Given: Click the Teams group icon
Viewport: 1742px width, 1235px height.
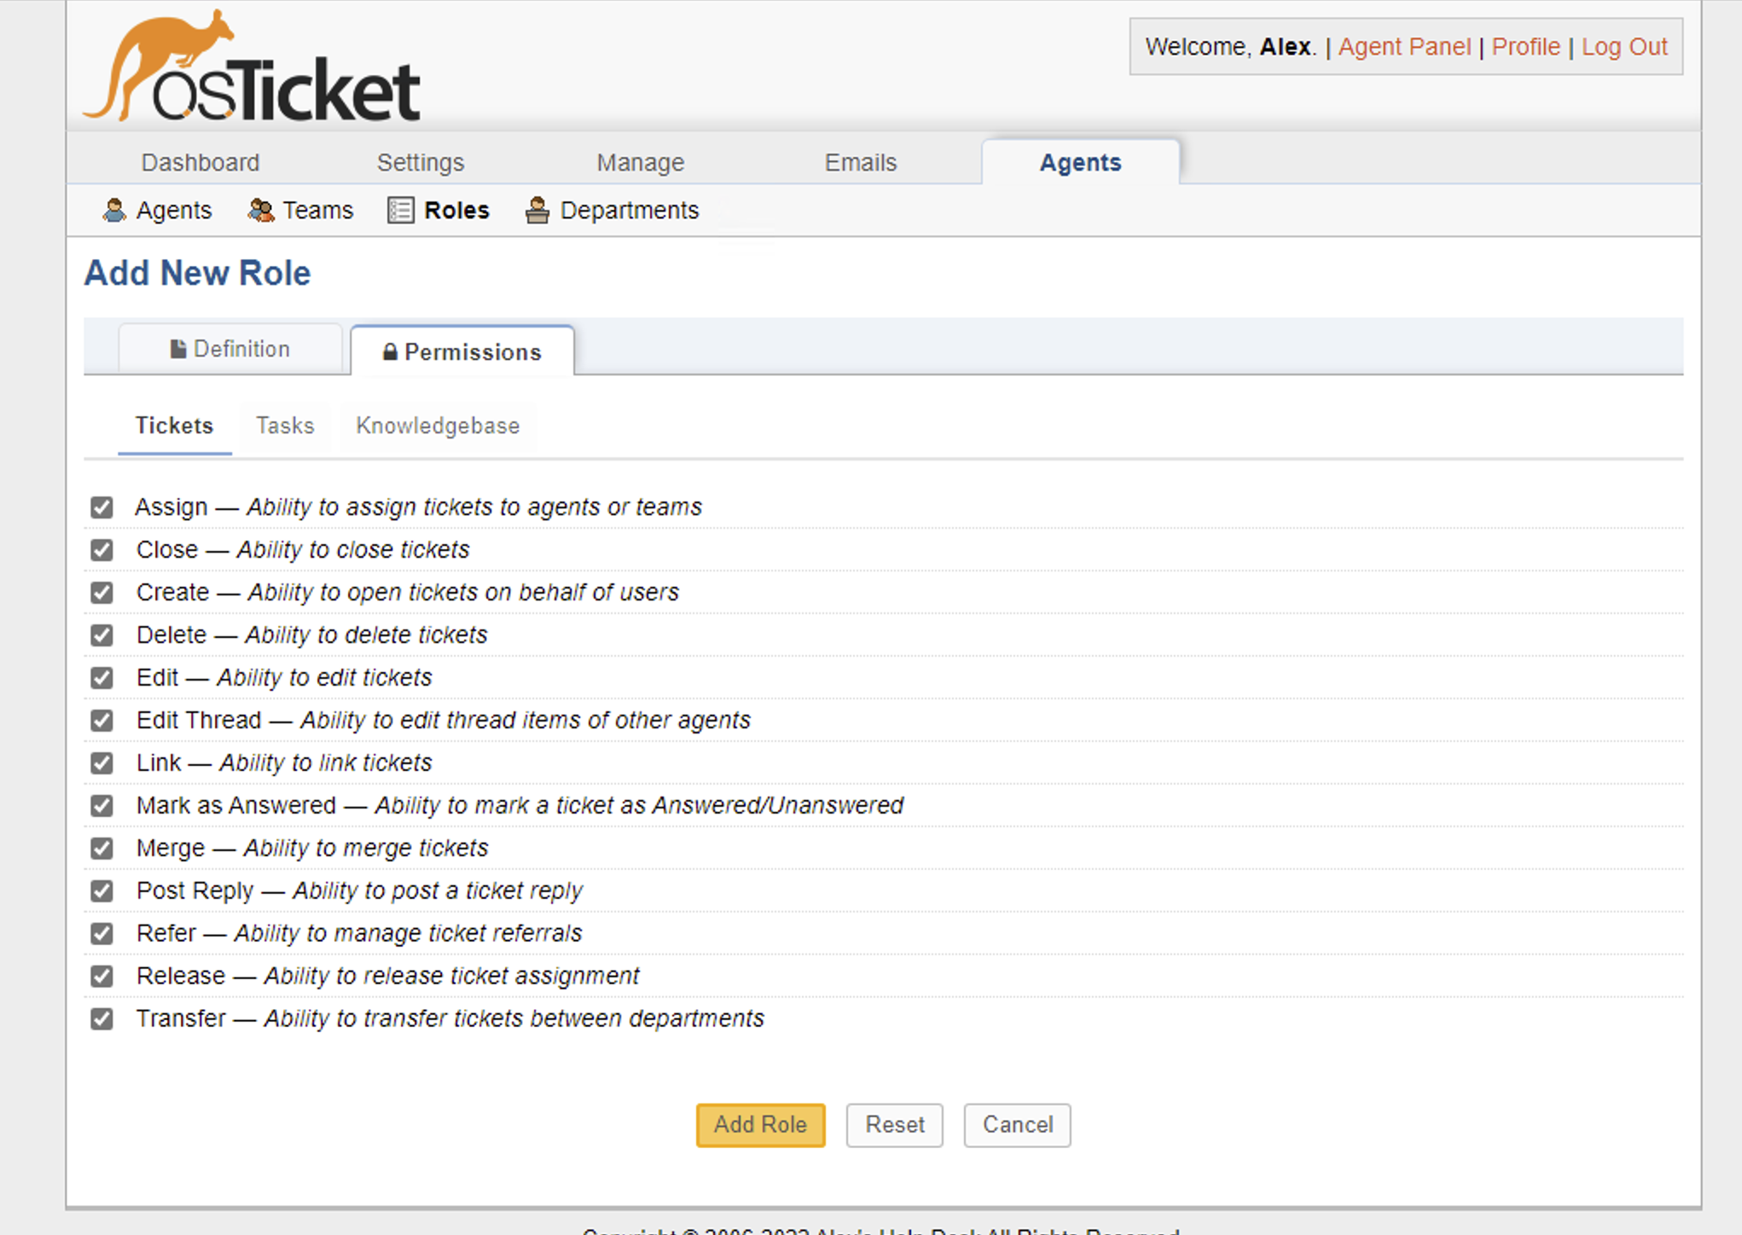Looking at the screenshot, I should [x=261, y=210].
